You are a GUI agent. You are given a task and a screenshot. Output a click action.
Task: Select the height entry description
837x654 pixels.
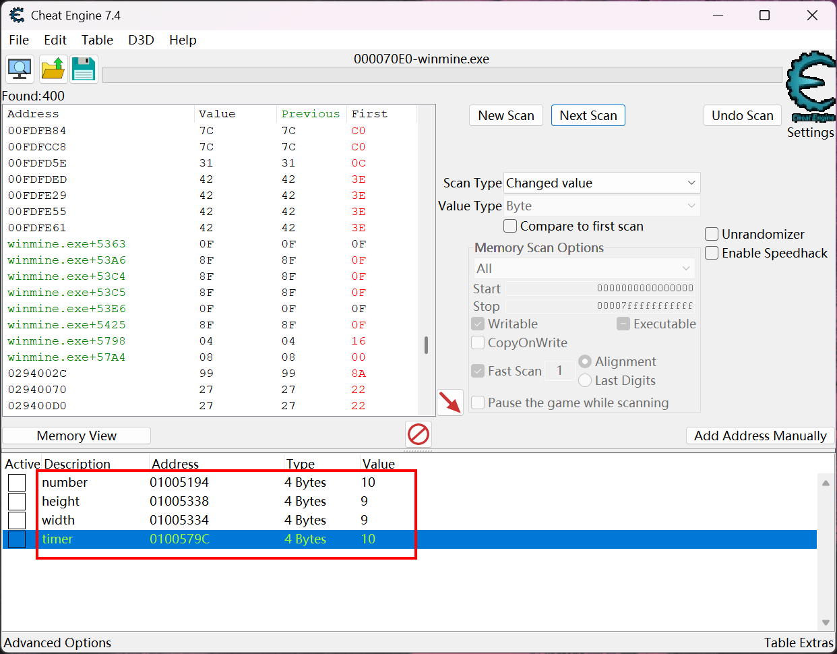pos(61,501)
